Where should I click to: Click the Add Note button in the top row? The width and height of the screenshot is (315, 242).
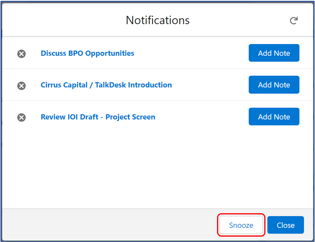274,53
